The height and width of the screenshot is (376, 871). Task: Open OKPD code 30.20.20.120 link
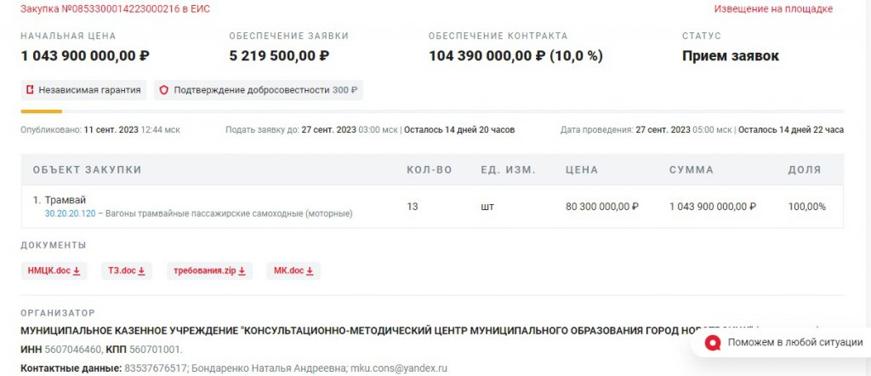70,214
